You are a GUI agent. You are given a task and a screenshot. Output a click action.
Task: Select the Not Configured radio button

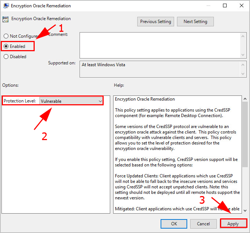[6, 36]
